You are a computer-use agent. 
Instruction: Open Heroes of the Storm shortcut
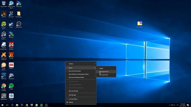click(x=11, y=5)
